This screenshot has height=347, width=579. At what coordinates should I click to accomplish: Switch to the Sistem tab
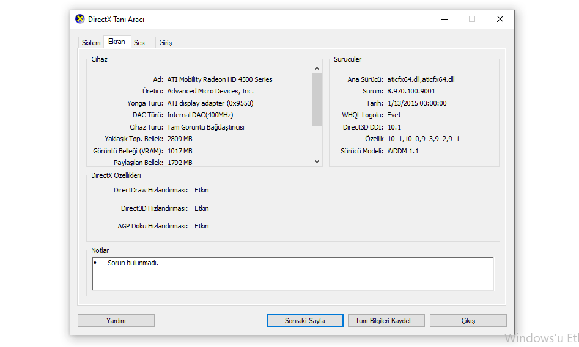(x=91, y=42)
